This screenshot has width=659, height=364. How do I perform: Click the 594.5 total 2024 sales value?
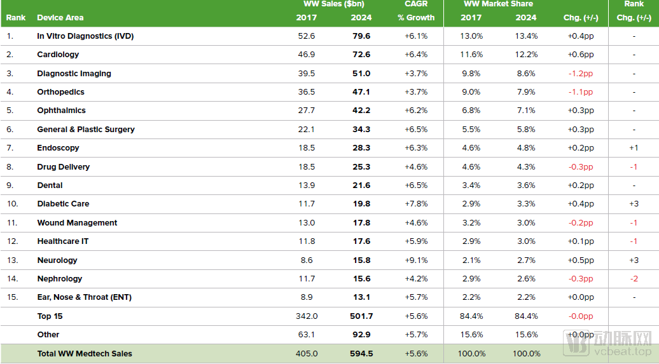tap(361, 354)
